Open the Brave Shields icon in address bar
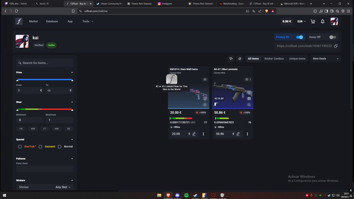This screenshot has height=199, width=354. click(x=266, y=11)
